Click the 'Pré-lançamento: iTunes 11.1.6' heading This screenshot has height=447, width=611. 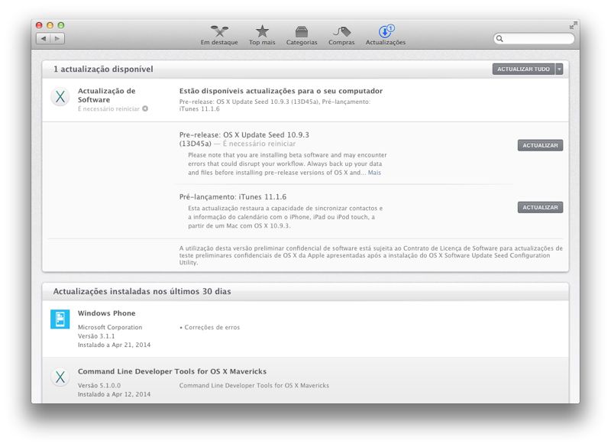tap(233, 197)
